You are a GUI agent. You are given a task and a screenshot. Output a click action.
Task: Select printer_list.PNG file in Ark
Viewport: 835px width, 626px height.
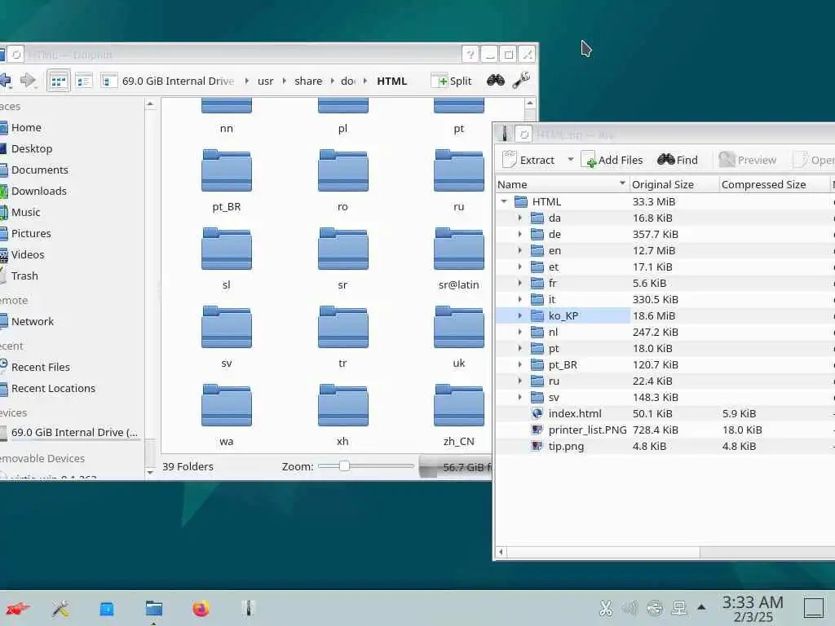click(x=587, y=430)
